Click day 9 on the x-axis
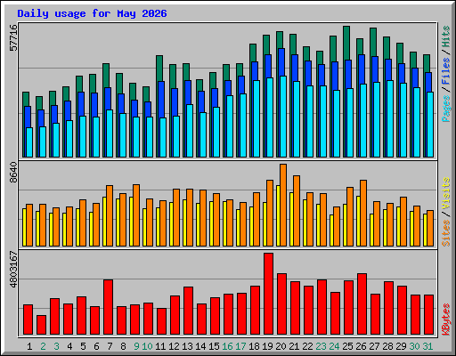Image resolution: width=456 pixels, height=356 pixels. [136, 346]
